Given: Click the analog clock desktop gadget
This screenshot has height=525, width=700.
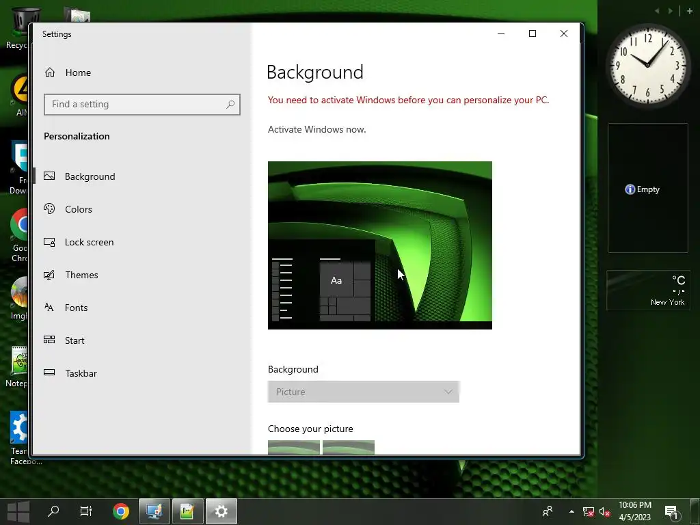Looking at the screenshot, I should pos(647,66).
